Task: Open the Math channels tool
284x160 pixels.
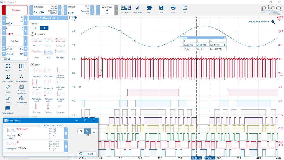Action: pos(8,78)
